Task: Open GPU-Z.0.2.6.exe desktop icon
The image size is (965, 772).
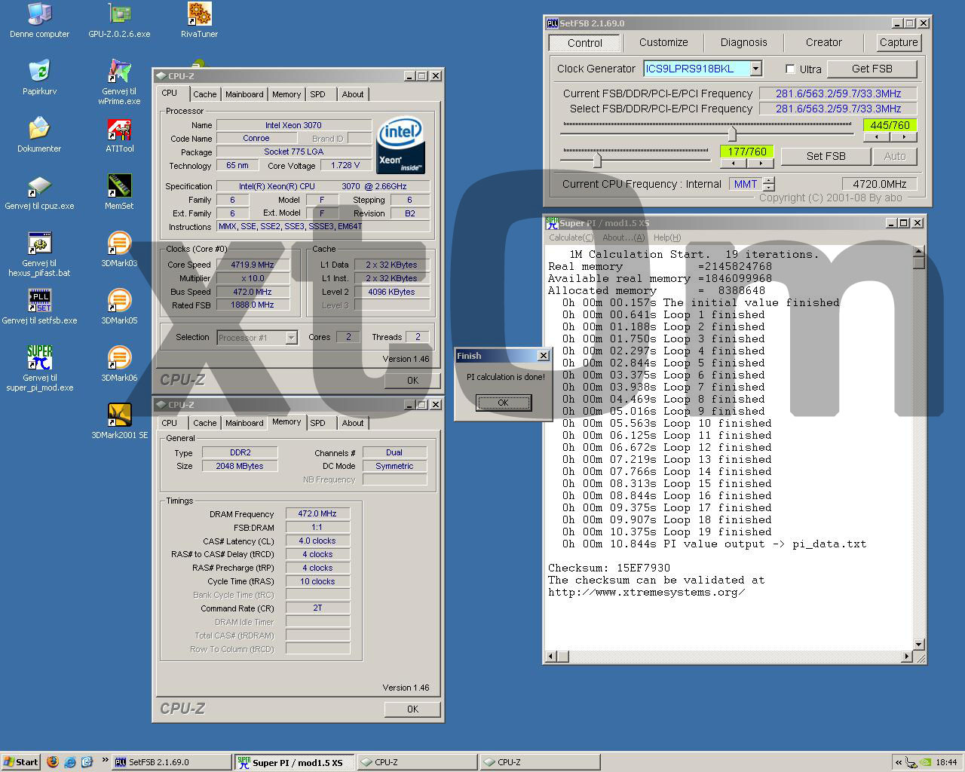Action: pos(119,14)
